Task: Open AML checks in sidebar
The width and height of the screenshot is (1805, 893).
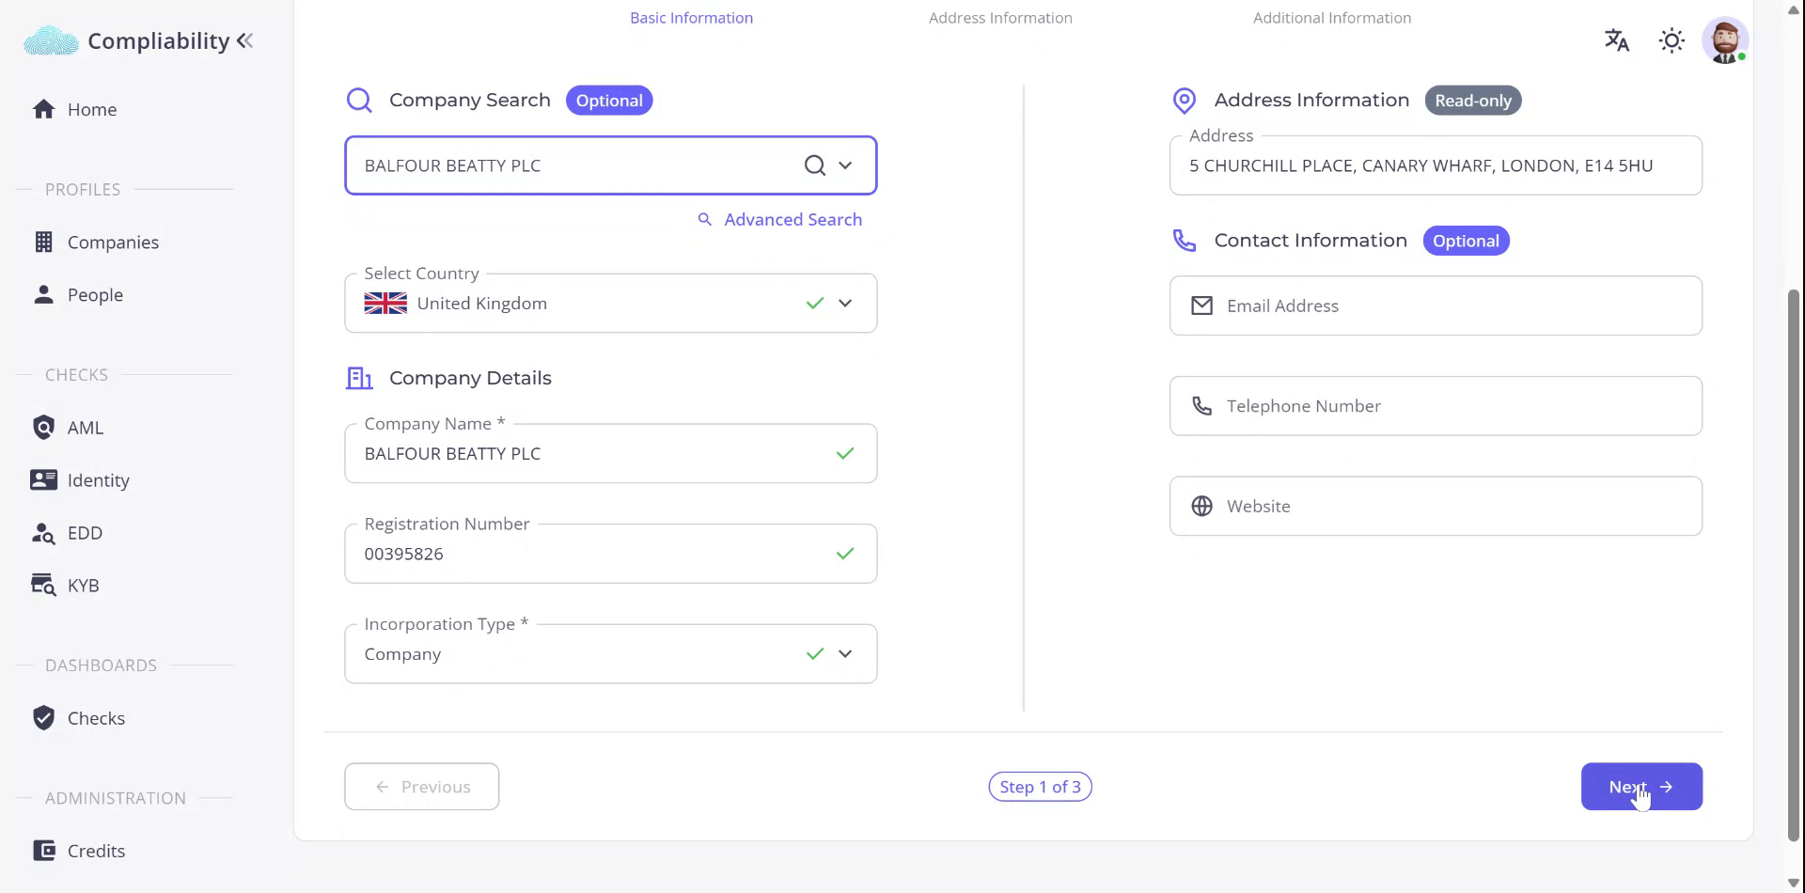Action: (x=85, y=428)
